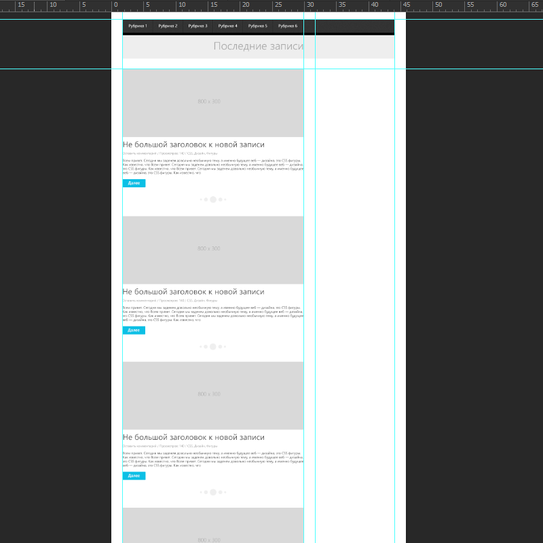This screenshot has height=543, width=543.
Task: Open the third post's headline link
Action: (x=193, y=438)
